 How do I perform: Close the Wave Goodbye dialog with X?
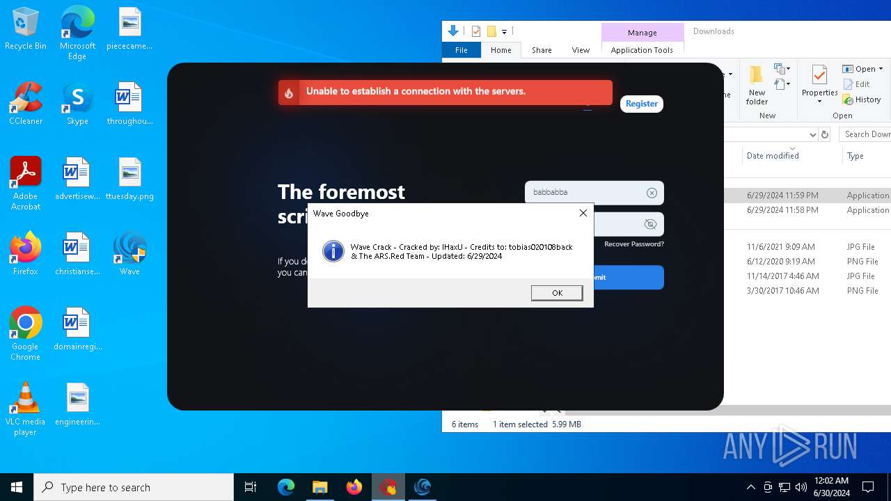coord(583,213)
